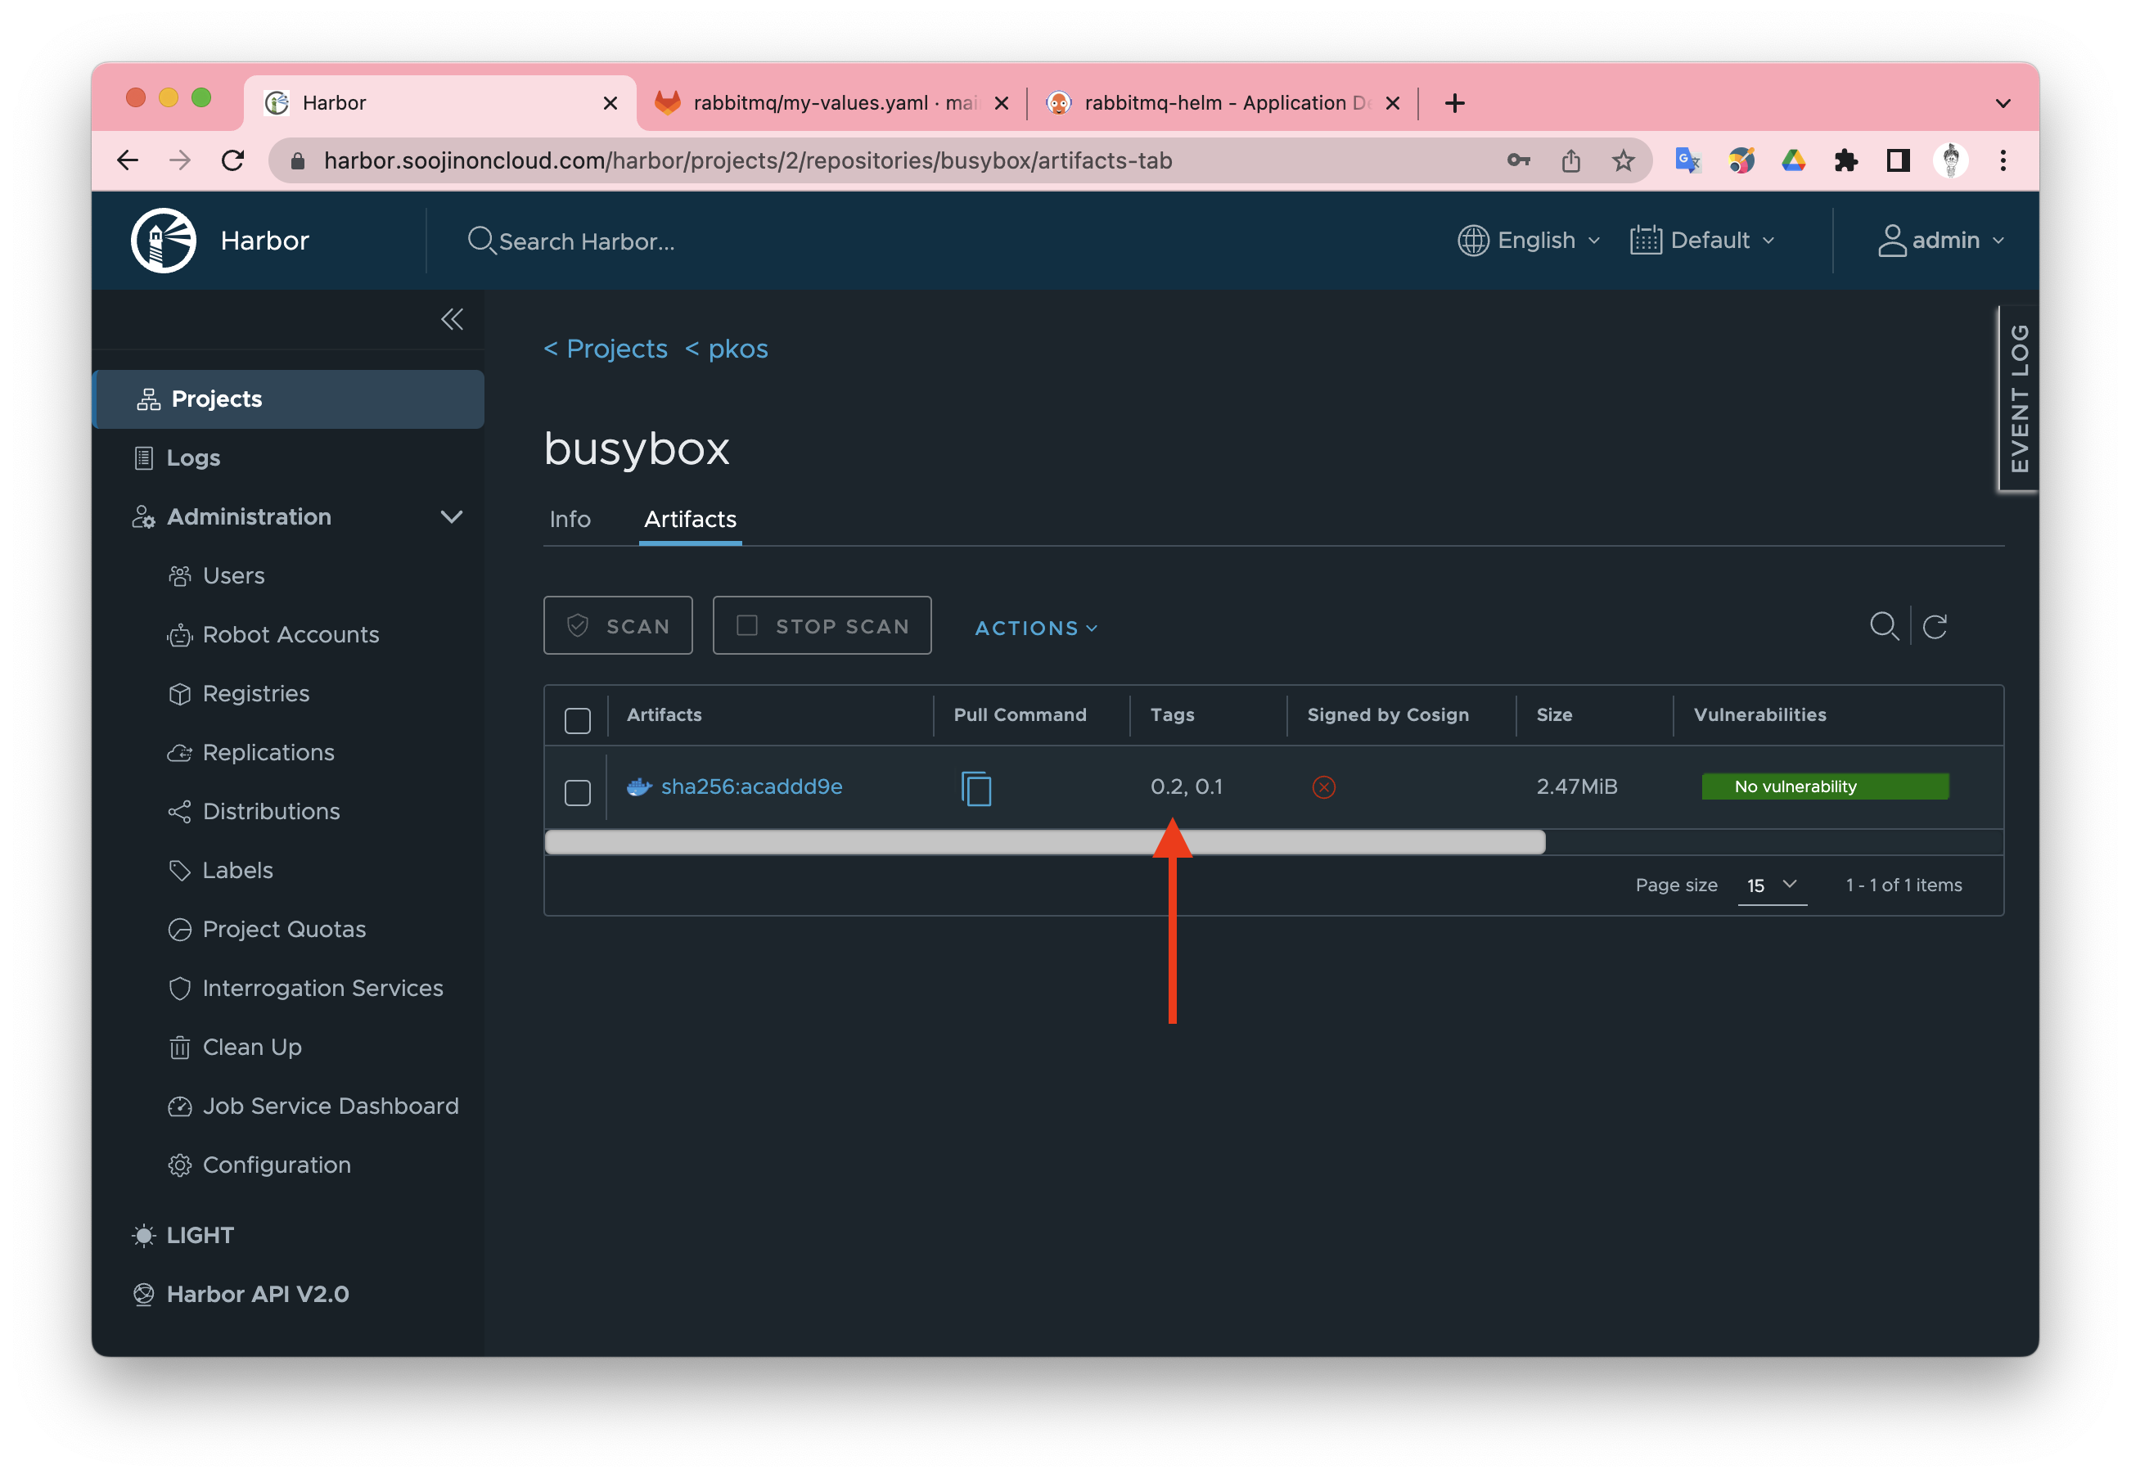Open the sha256:acaddd9e artifact link
This screenshot has width=2131, height=1478.
pos(750,786)
